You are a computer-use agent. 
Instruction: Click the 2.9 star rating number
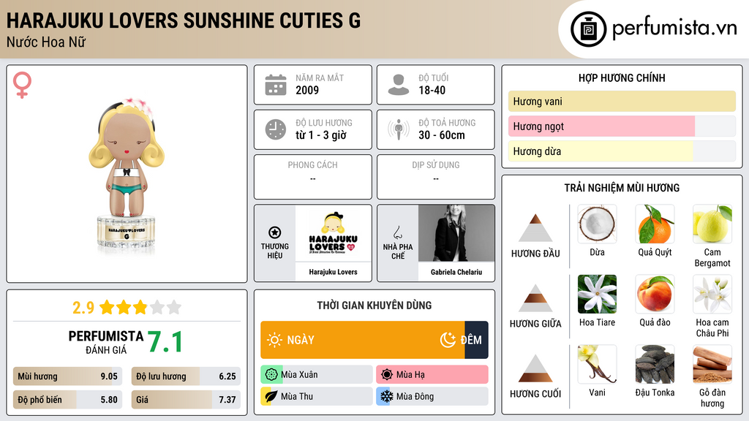(x=83, y=308)
